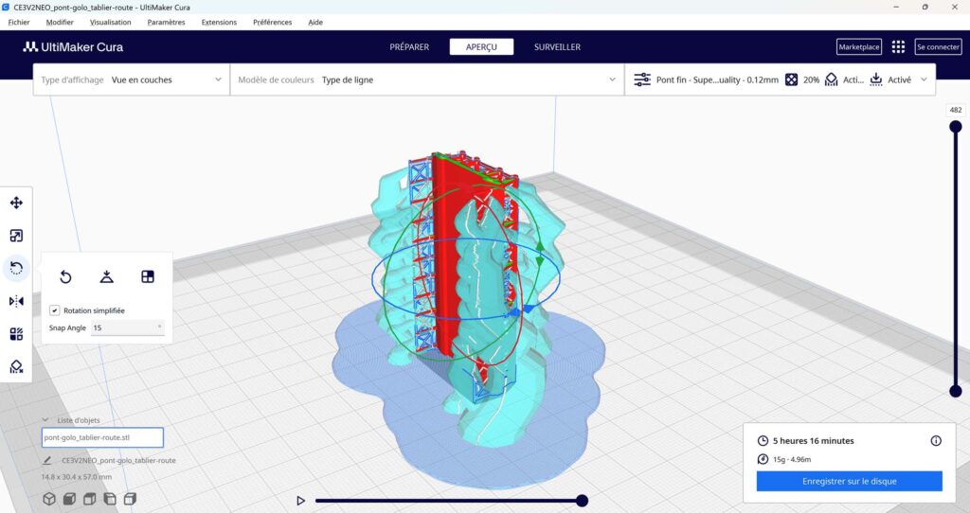Click the Marketplace button
This screenshot has width=970, height=513.
click(x=858, y=46)
